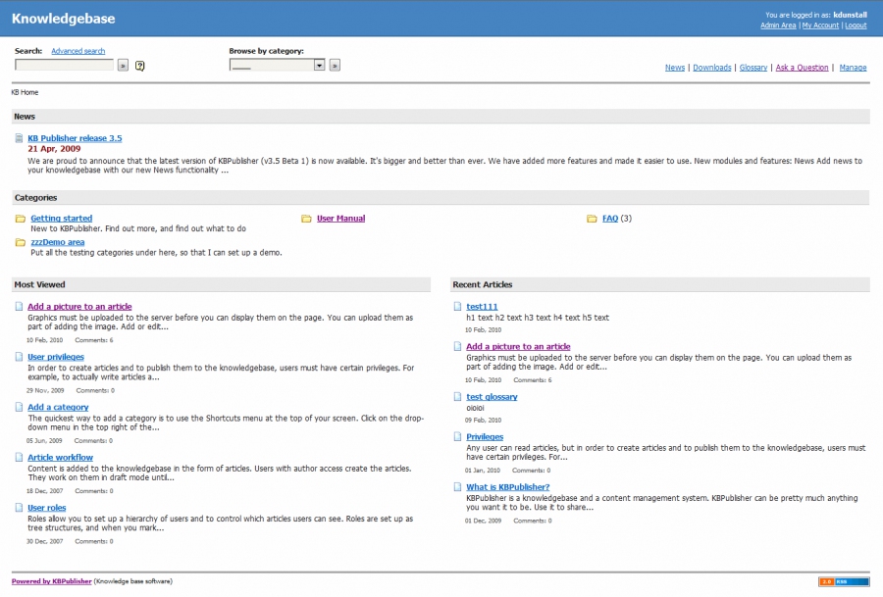Open the test glossary article

492,397
